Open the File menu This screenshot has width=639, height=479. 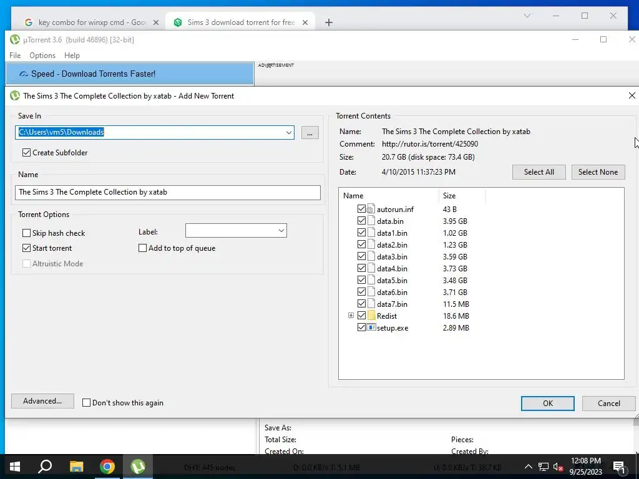tap(15, 56)
